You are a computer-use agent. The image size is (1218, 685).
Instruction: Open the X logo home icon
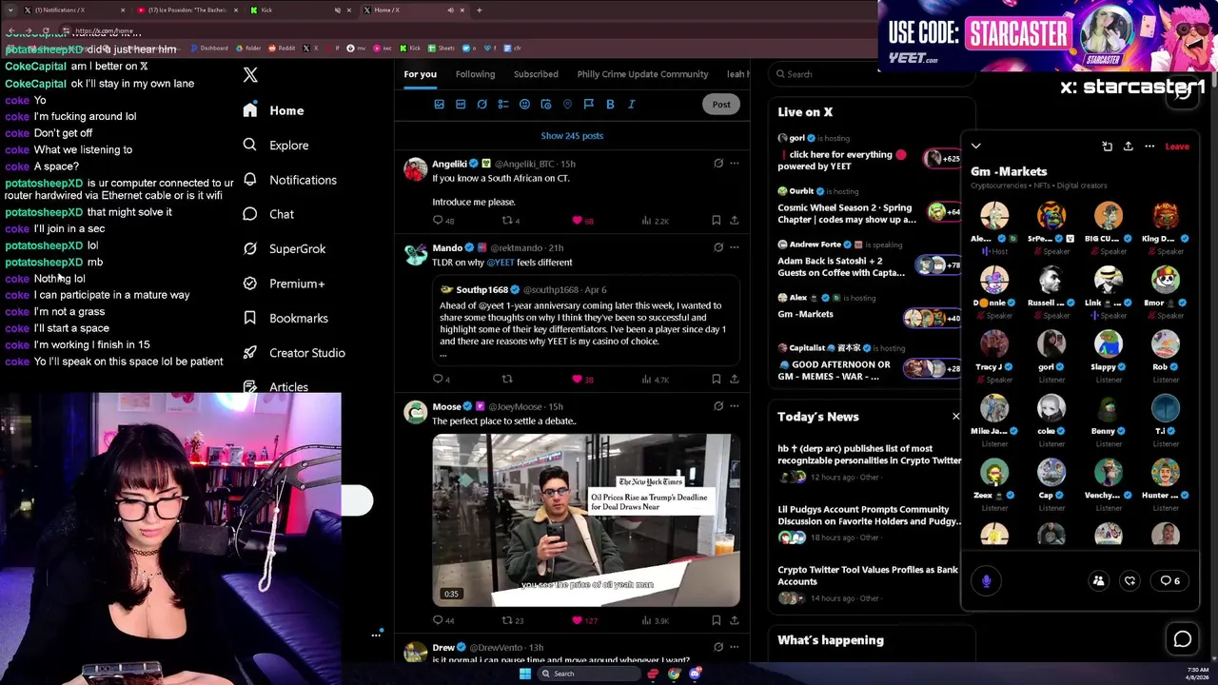click(x=250, y=75)
